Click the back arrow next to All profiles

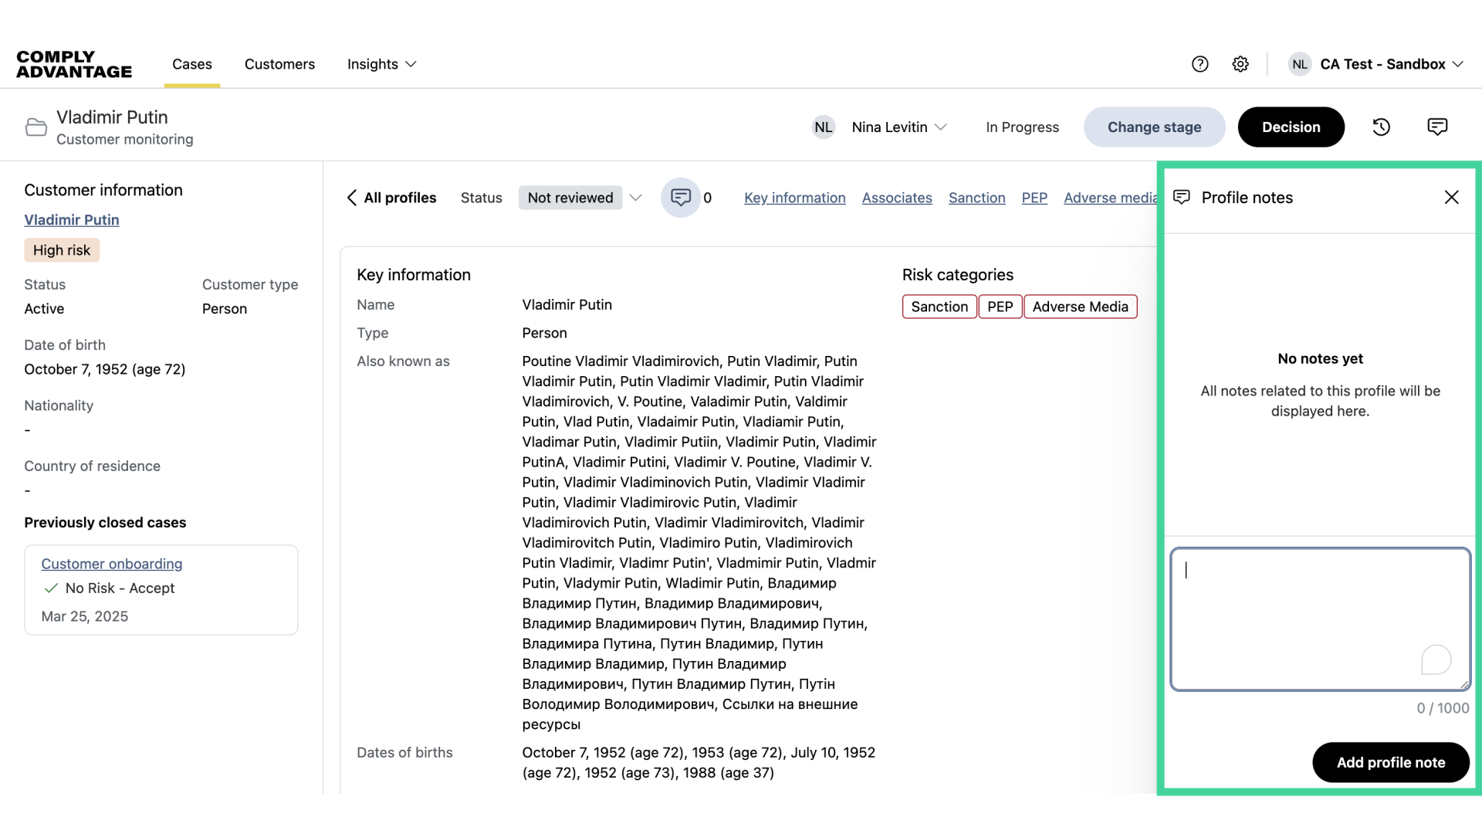coord(352,198)
